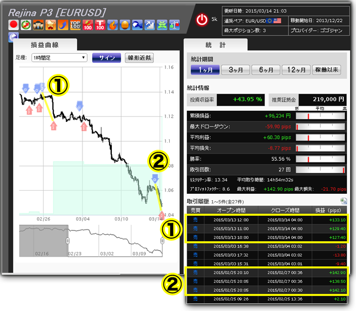The width and height of the screenshot is (356, 311).
Task: Click the red circle badge icon
Action: tap(14, 24)
